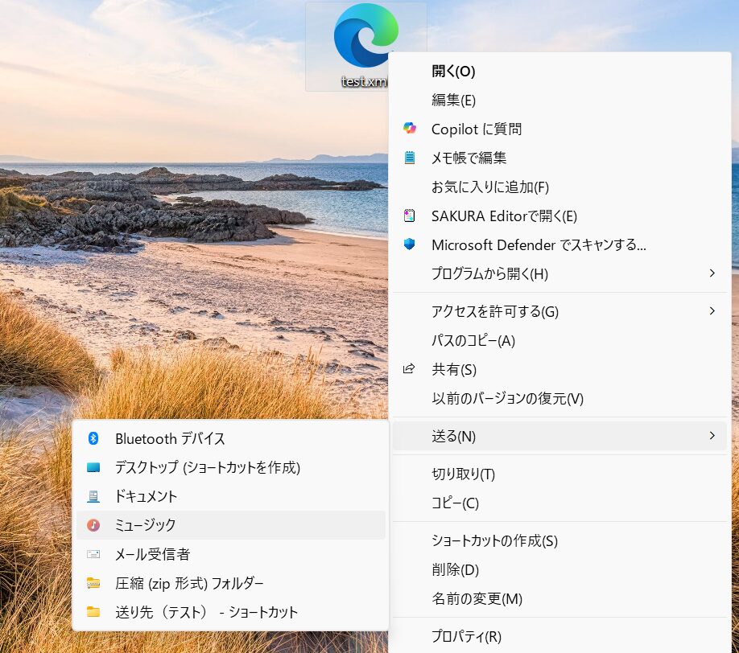Open the 送る(N) menu entry
The height and width of the screenshot is (653, 739).
coord(559,436)
